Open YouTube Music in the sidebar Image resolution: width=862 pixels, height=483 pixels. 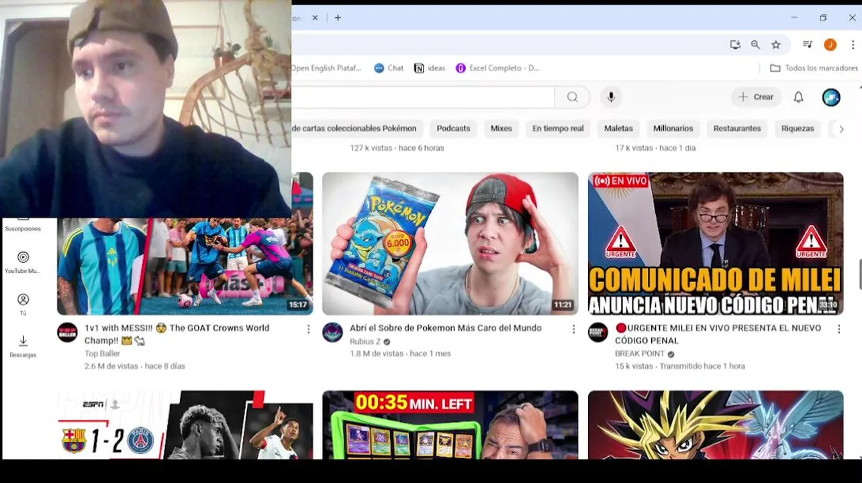point(23,262)
